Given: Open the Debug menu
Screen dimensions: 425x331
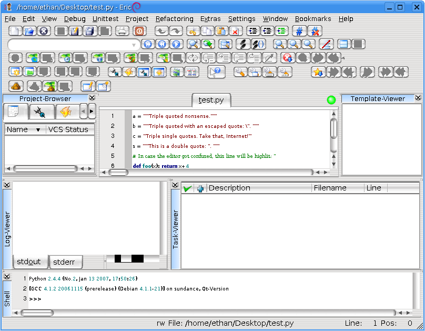Looking at the screenshot, I should point(75,19).
